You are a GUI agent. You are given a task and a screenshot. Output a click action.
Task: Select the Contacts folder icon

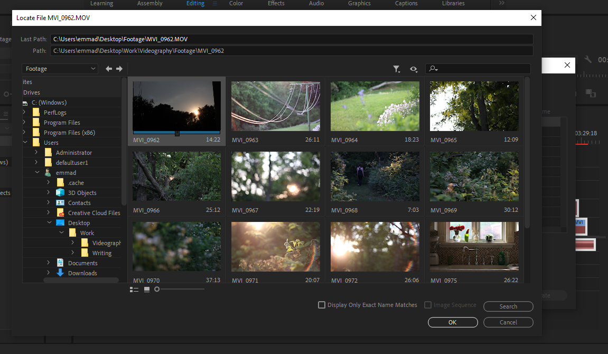click(x=60, y=202)
